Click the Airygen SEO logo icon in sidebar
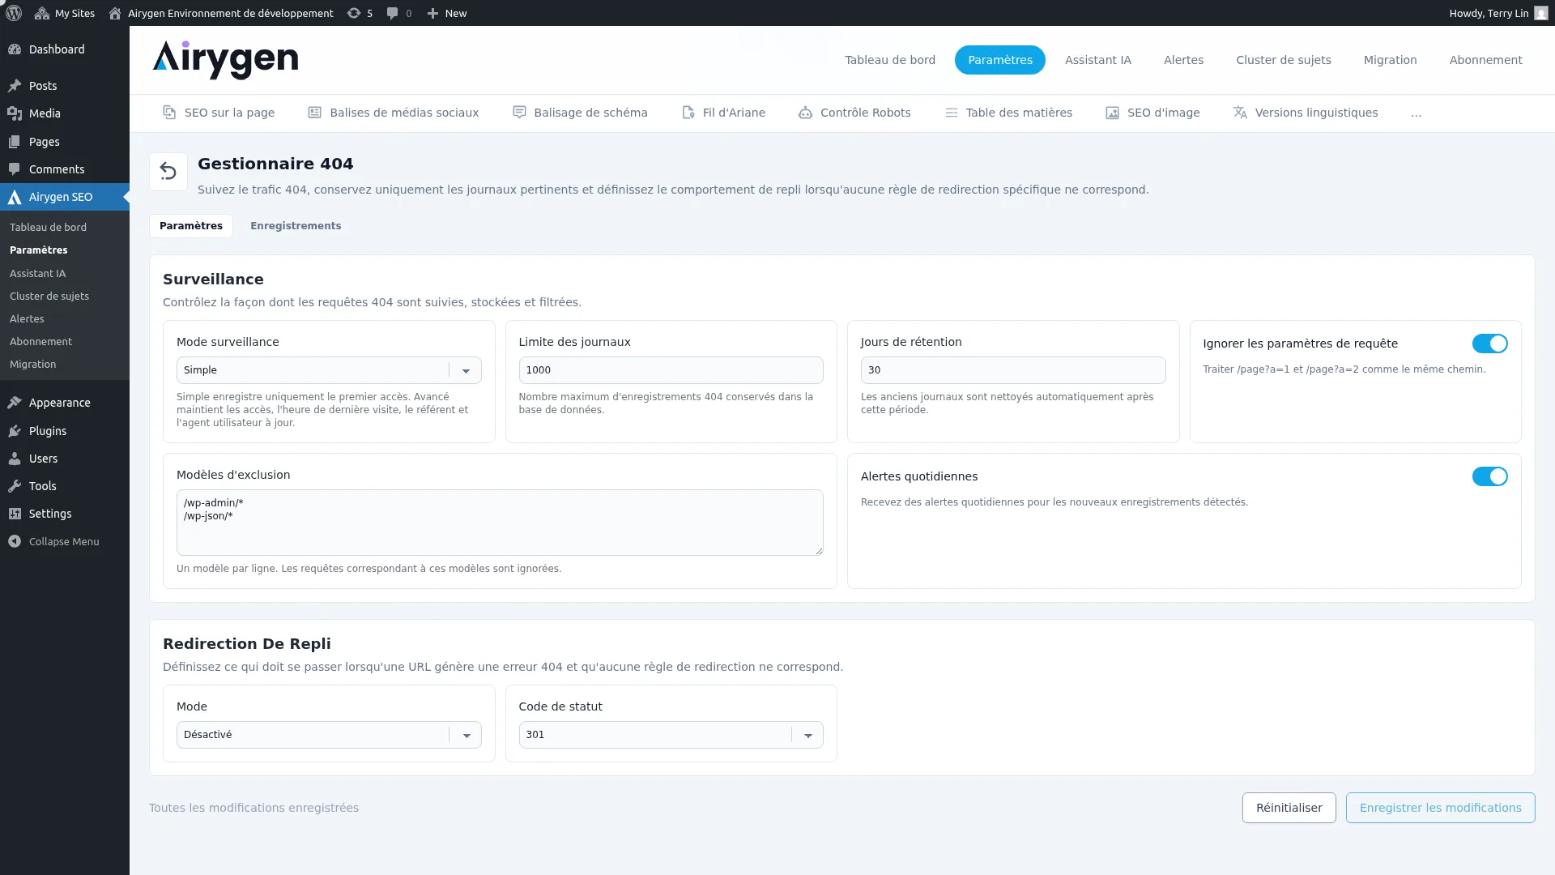This screenshot has width=1555, height=875. click(15, 197)
